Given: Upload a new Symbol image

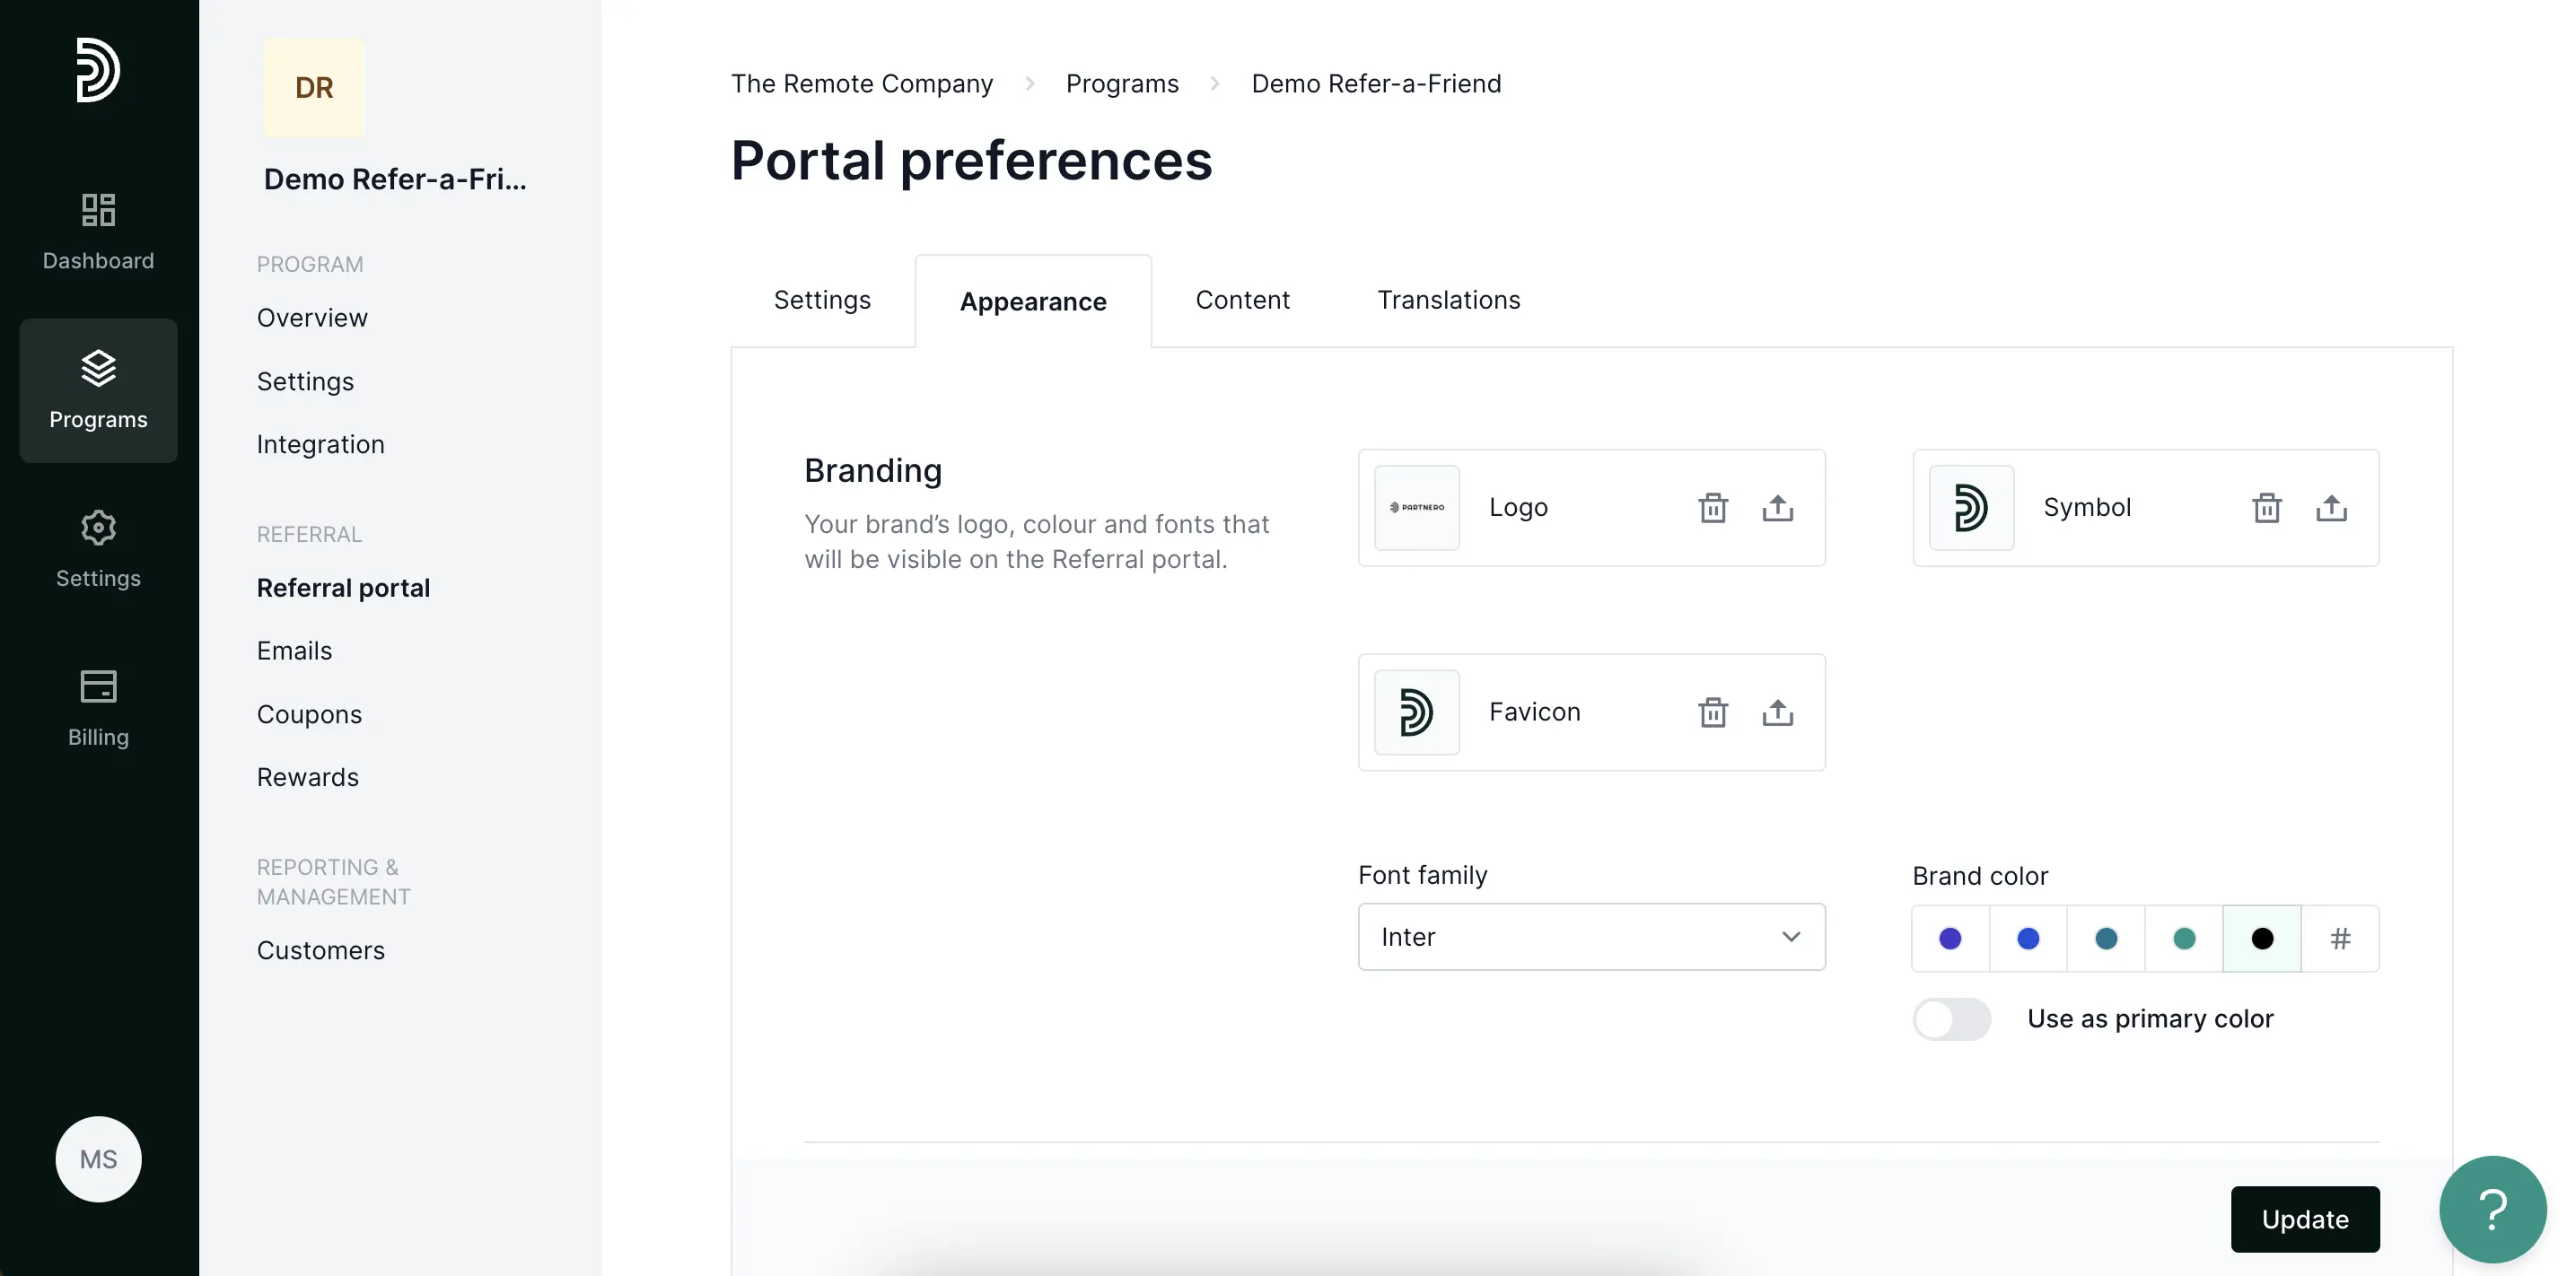Looking at the screenshot, I should coord(2331,508).
